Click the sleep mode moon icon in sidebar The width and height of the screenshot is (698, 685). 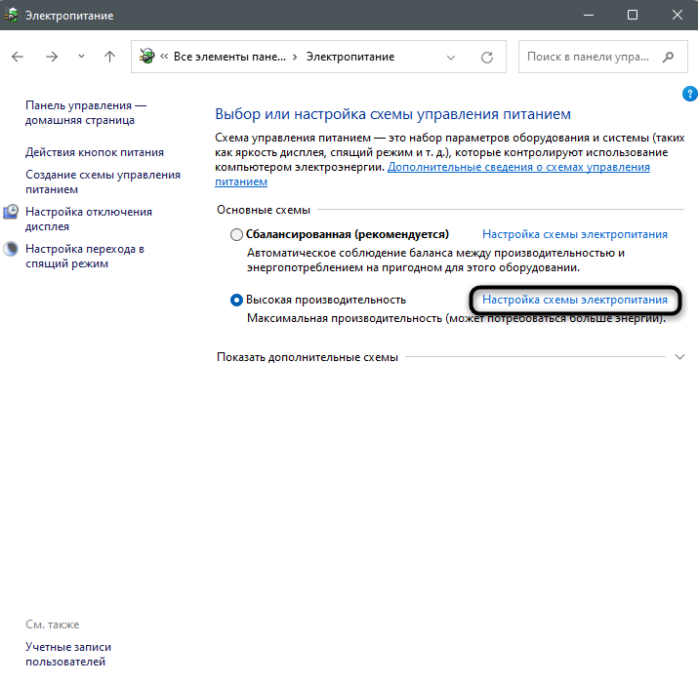(x=11, y=249)
